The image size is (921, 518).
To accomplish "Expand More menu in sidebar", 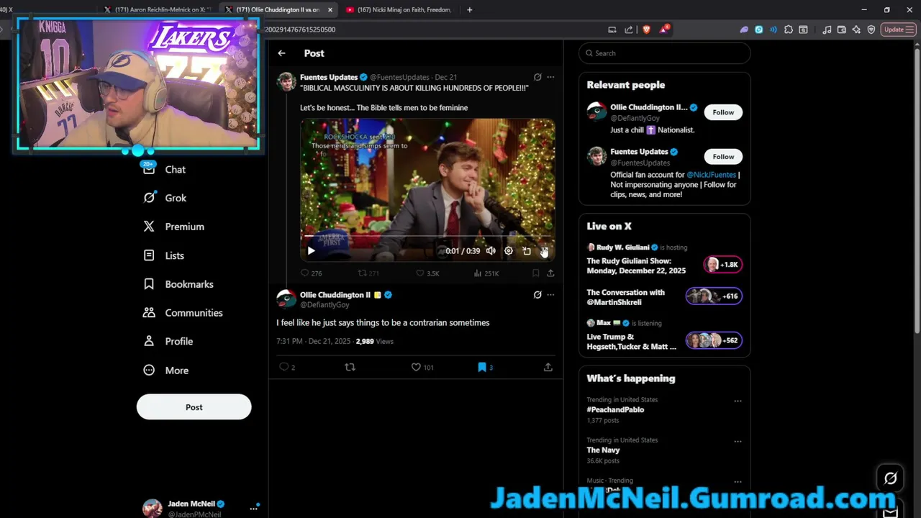I will tap(165, 371).
